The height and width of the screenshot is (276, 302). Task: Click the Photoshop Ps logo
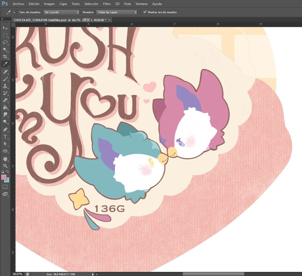[5, 4]
